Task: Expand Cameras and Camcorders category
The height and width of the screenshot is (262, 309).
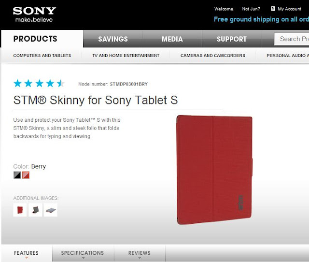Action: tap(213, 56)
